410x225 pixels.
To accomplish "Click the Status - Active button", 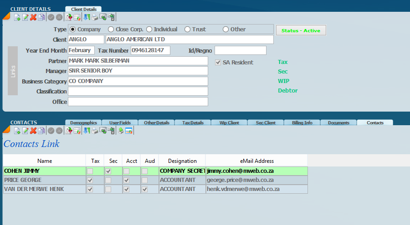I will [x=301, y=30].
